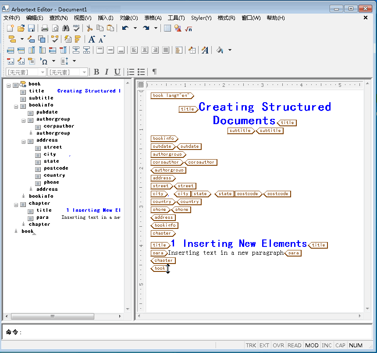Open Print Preview icon
This screenshot has height=353, width=377.
(55, 29)
